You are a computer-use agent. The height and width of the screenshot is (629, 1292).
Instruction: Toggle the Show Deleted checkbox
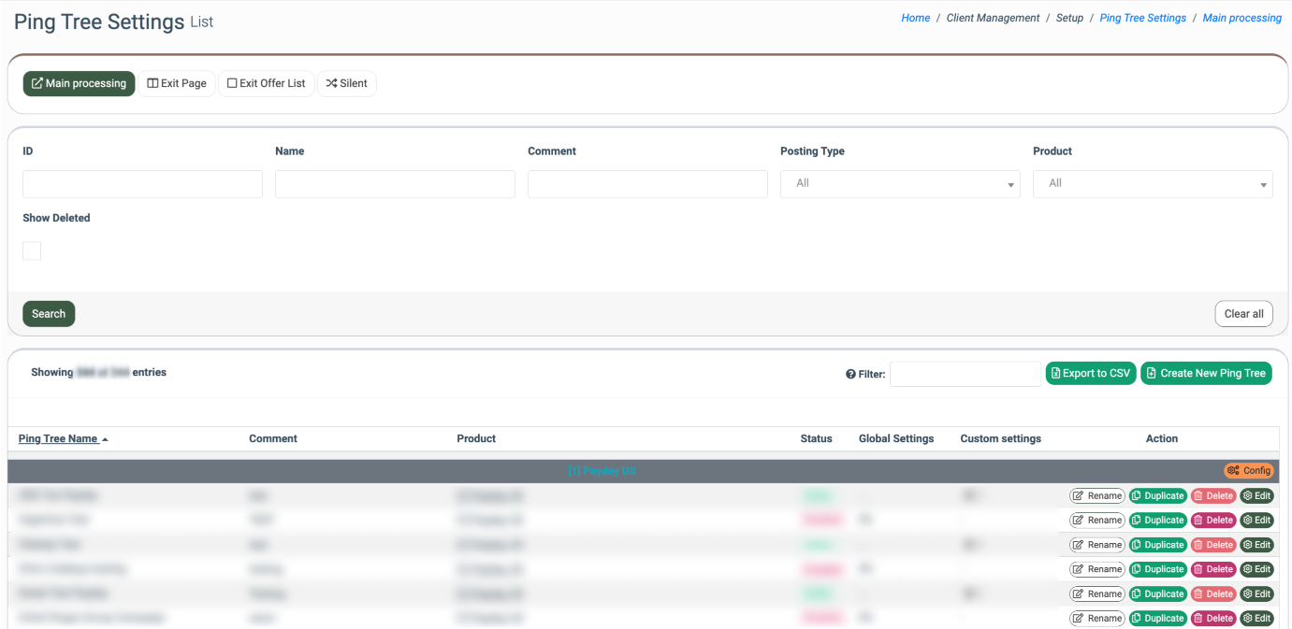click(32, 250)
